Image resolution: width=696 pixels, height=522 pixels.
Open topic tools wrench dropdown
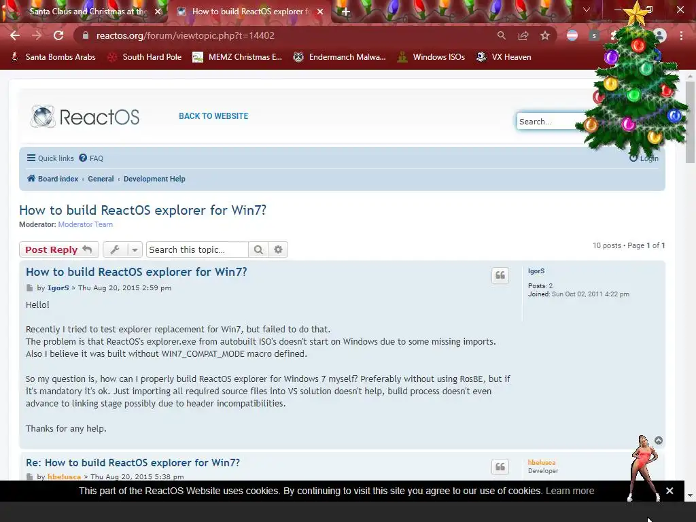122,249
